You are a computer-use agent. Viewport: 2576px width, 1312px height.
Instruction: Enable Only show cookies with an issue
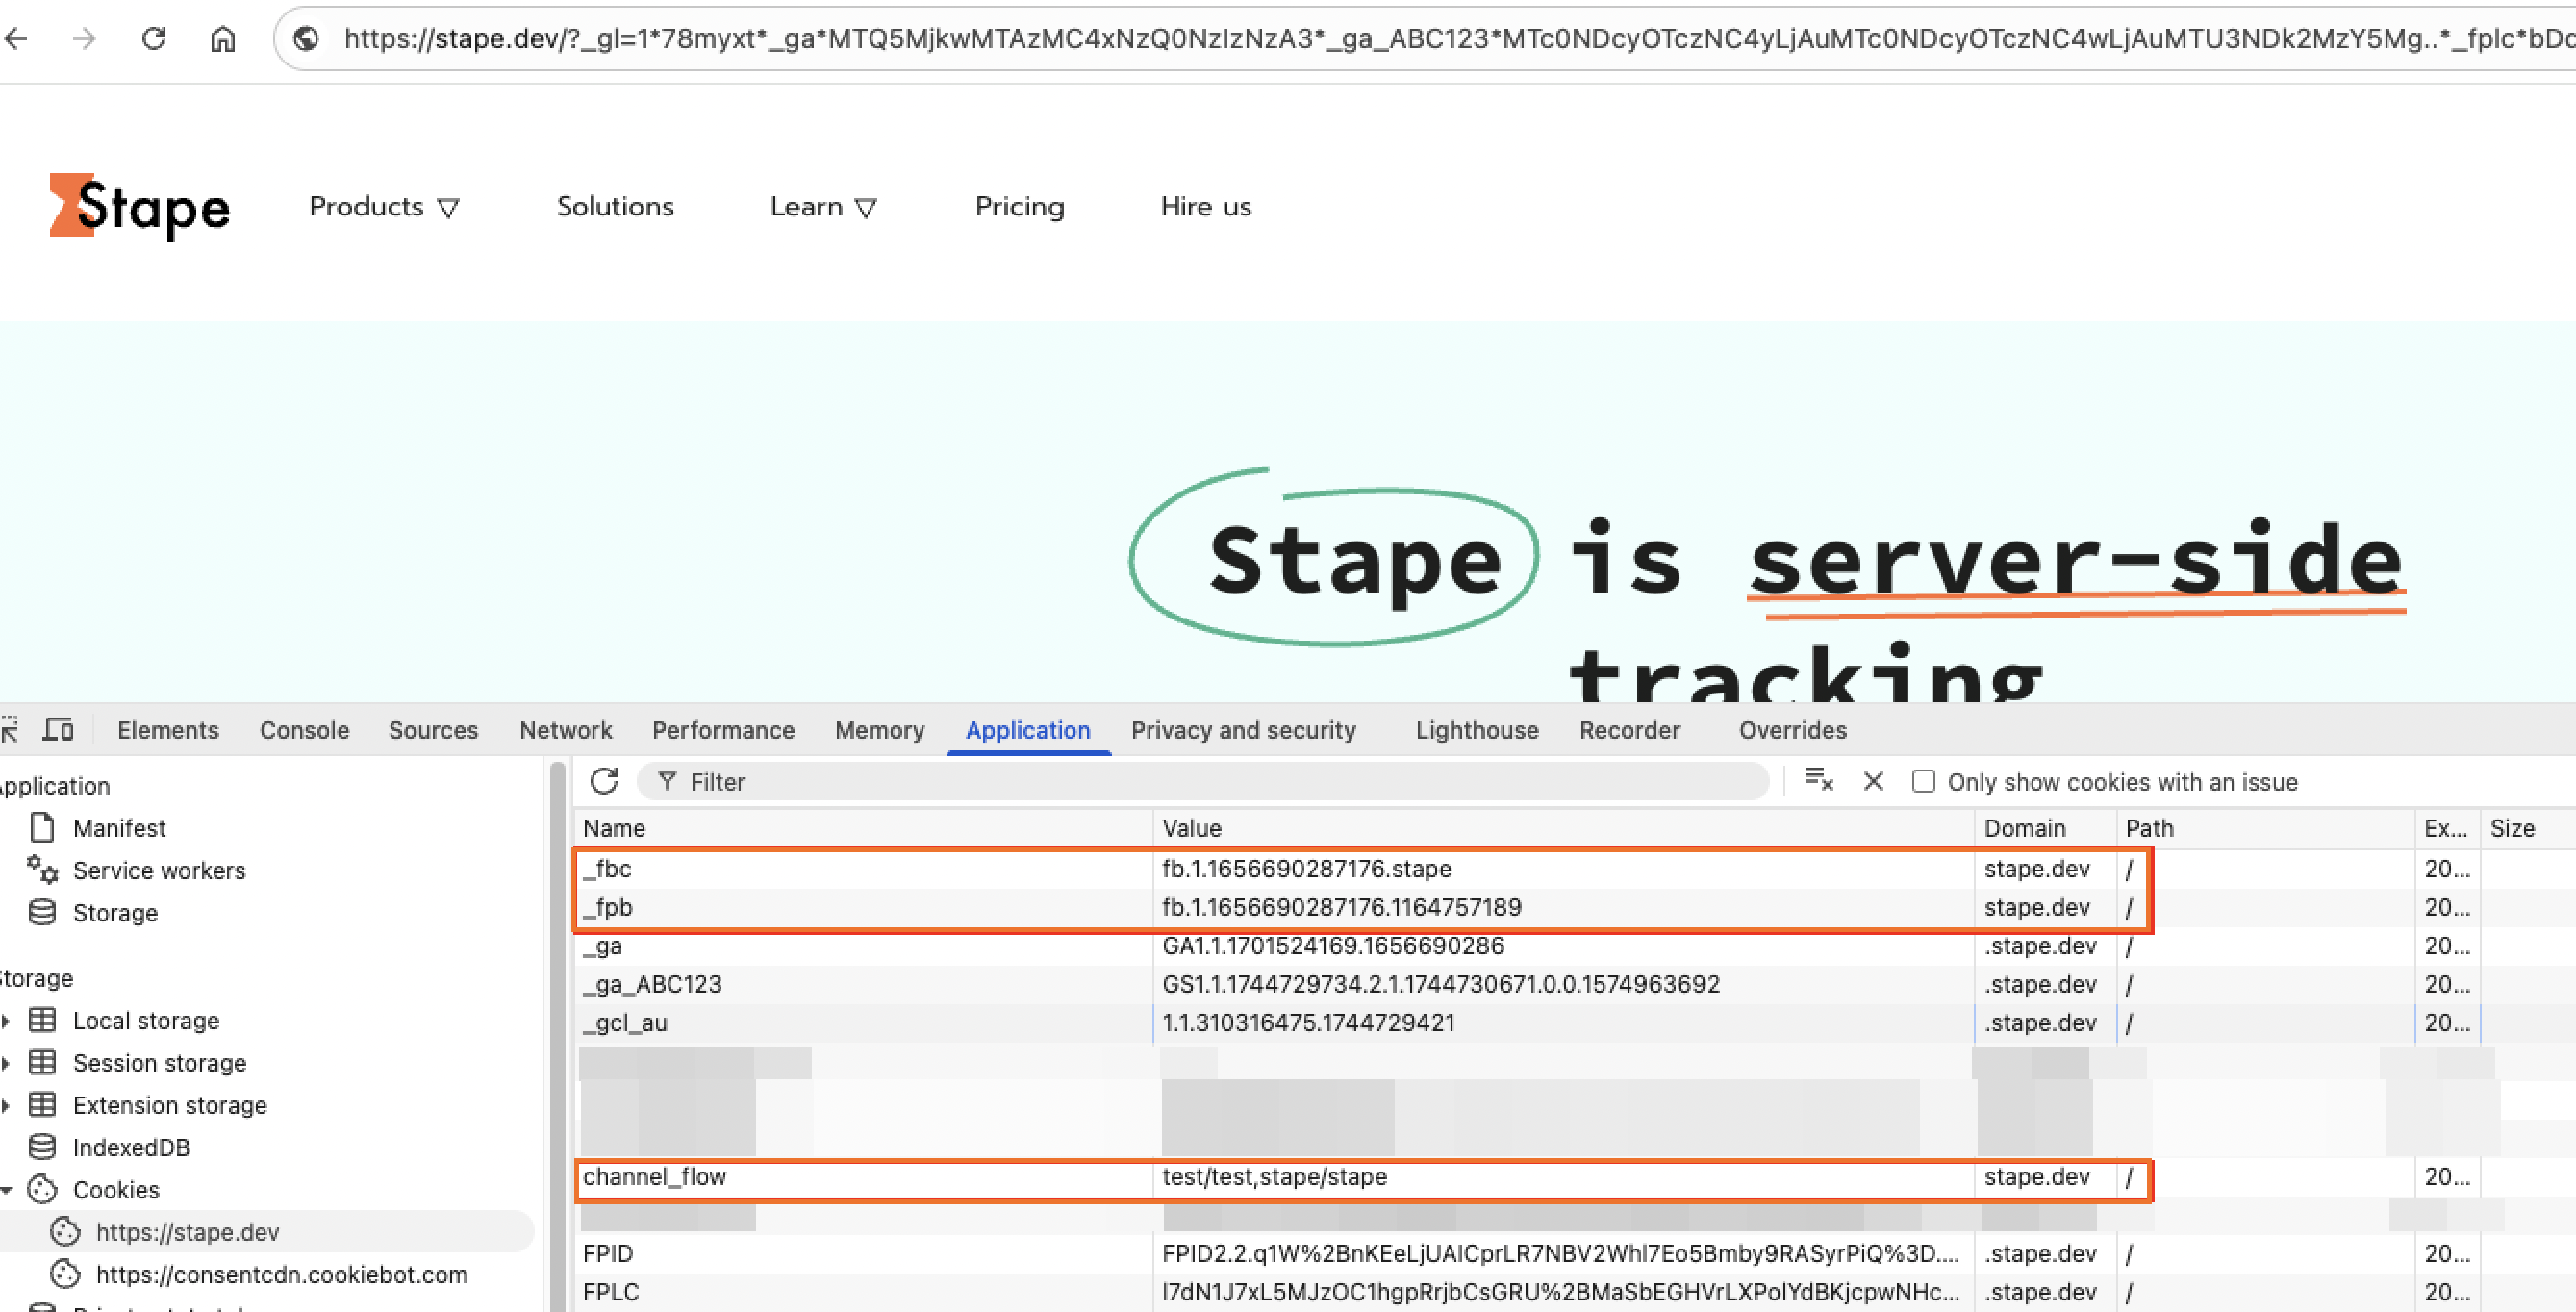click(1923, 781)
